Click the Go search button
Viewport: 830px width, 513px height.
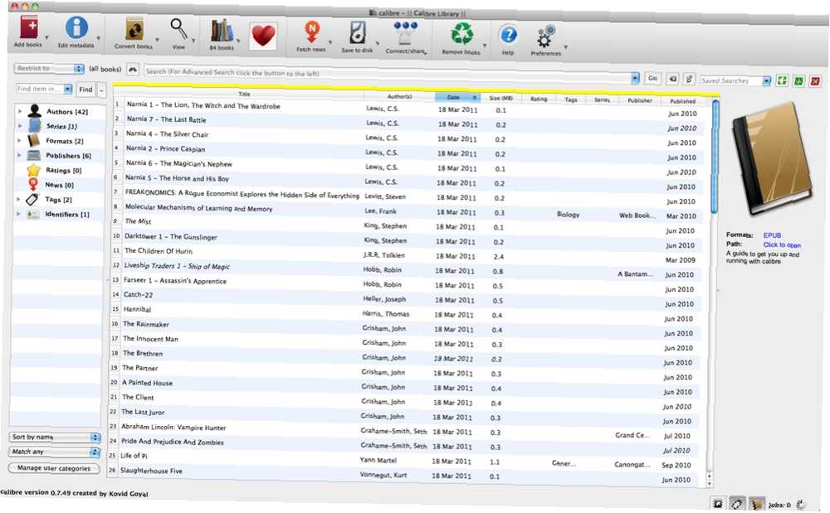click(x=652, y=78)
